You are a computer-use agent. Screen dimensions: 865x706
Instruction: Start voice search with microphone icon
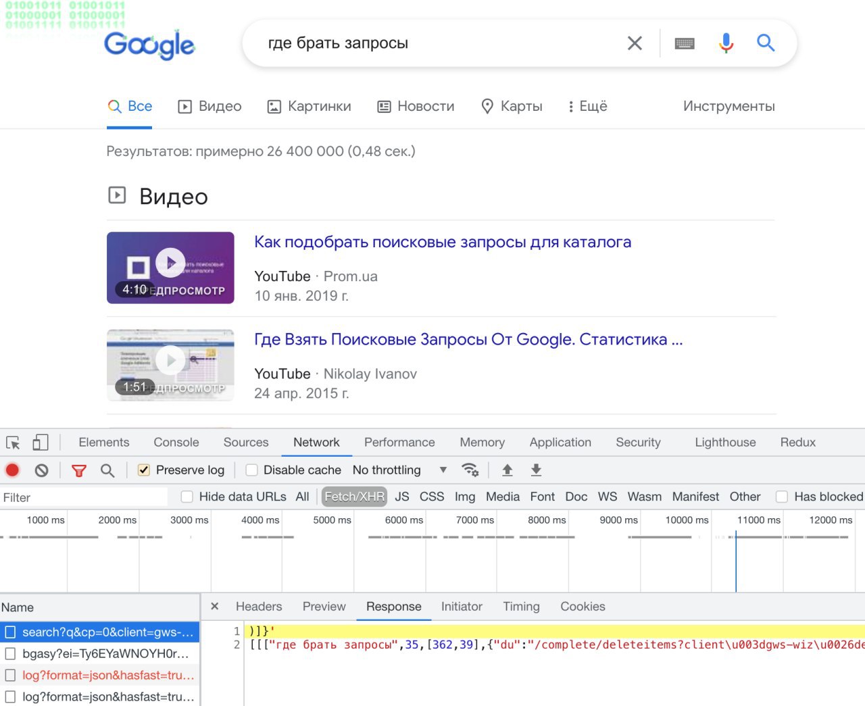coord(726,43)
